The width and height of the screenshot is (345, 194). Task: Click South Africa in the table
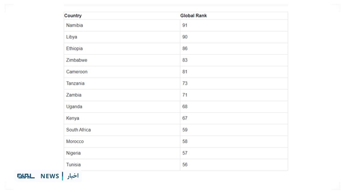pyautogui.click(x=78, y=130)
